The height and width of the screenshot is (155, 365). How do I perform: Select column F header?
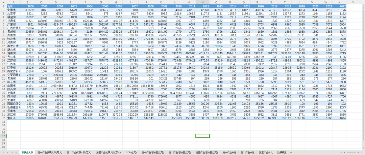click(x=85, y=2)
